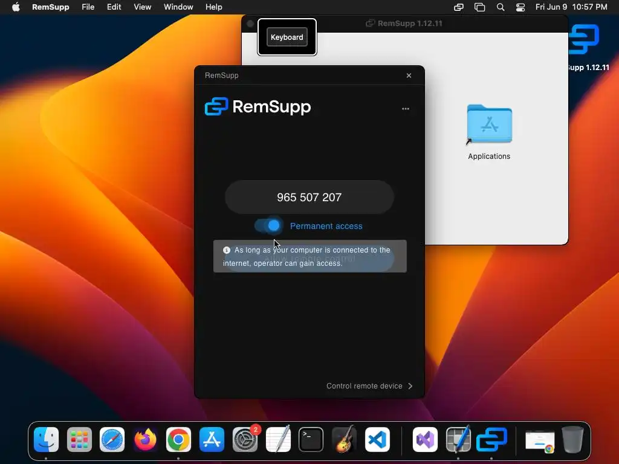Open Trash from the Dock
Viewport: 619px width, 464px height.
tap(573, 440)
